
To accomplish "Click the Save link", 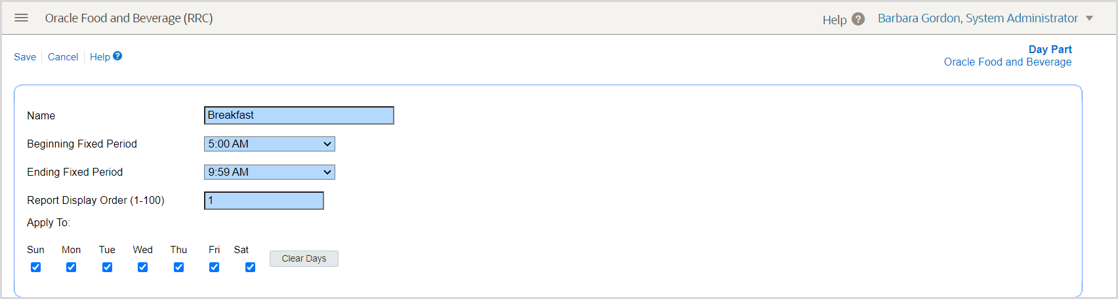I will point(25,57).
